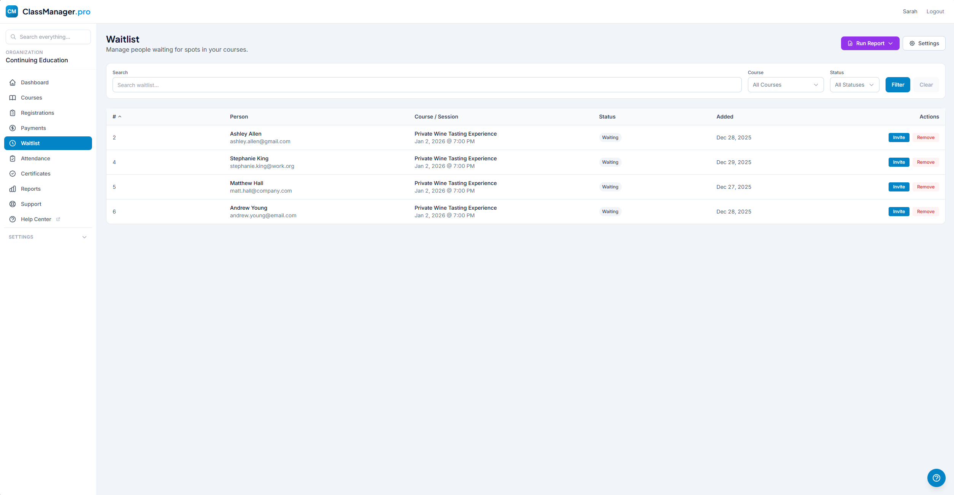The height and width of the screenshot is (495, 954).
Task: Click the ClassManager CM logo
Action: coord(11,11)
